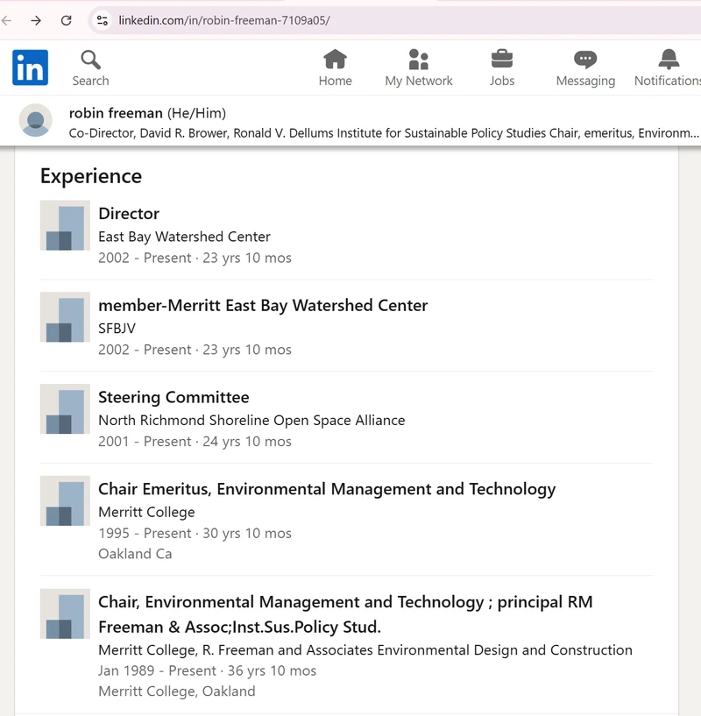Click the East Bay Watershed Center Director logo
Viewport: 701px width, 716px height.
[65, 225]
